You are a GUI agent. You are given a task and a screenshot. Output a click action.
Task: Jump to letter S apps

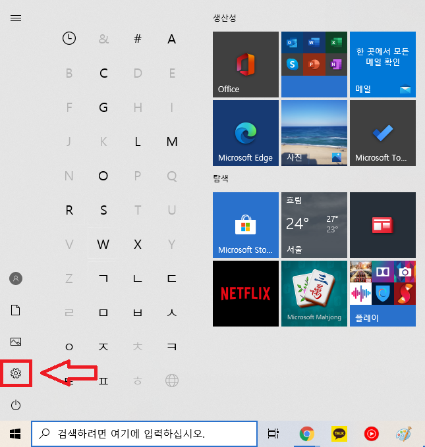pos(103,210)
